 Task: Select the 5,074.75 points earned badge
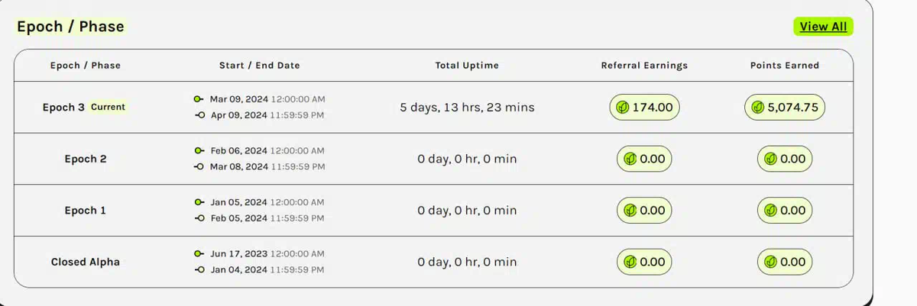click(x=785, y=108)
